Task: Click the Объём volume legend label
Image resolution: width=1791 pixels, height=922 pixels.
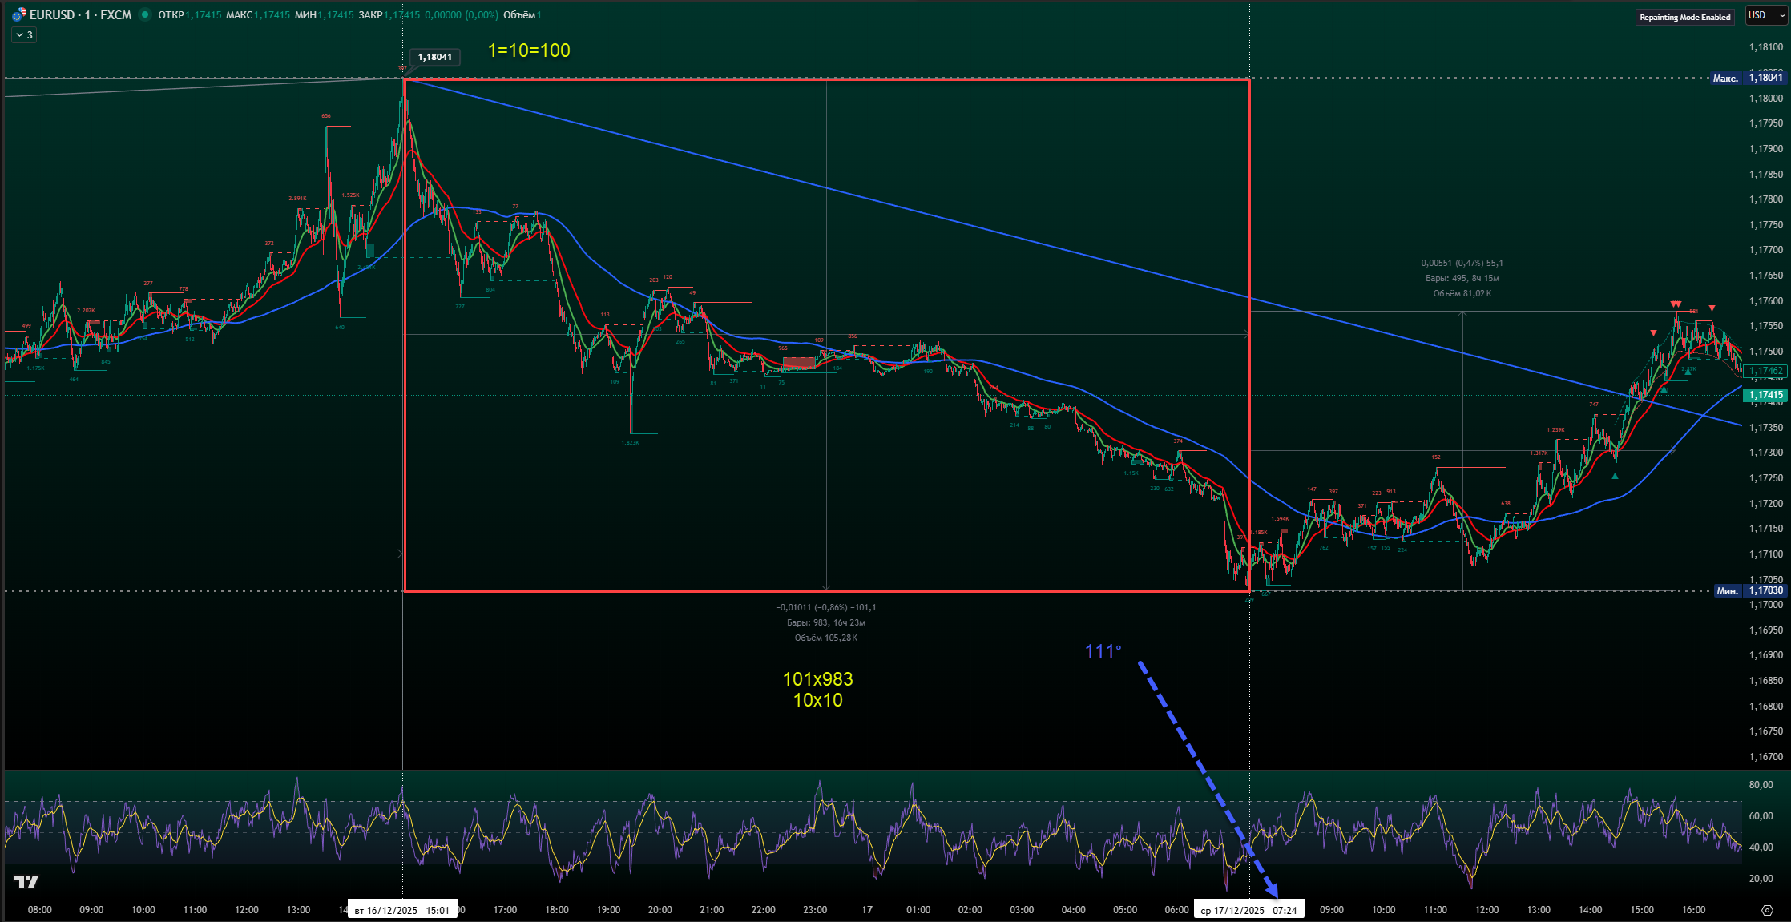Action: pos(519,15)
